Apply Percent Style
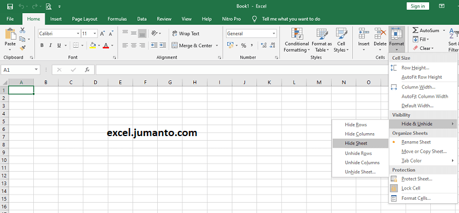The height and width of the screenshot is (213, 459). [x=243, y=45]
